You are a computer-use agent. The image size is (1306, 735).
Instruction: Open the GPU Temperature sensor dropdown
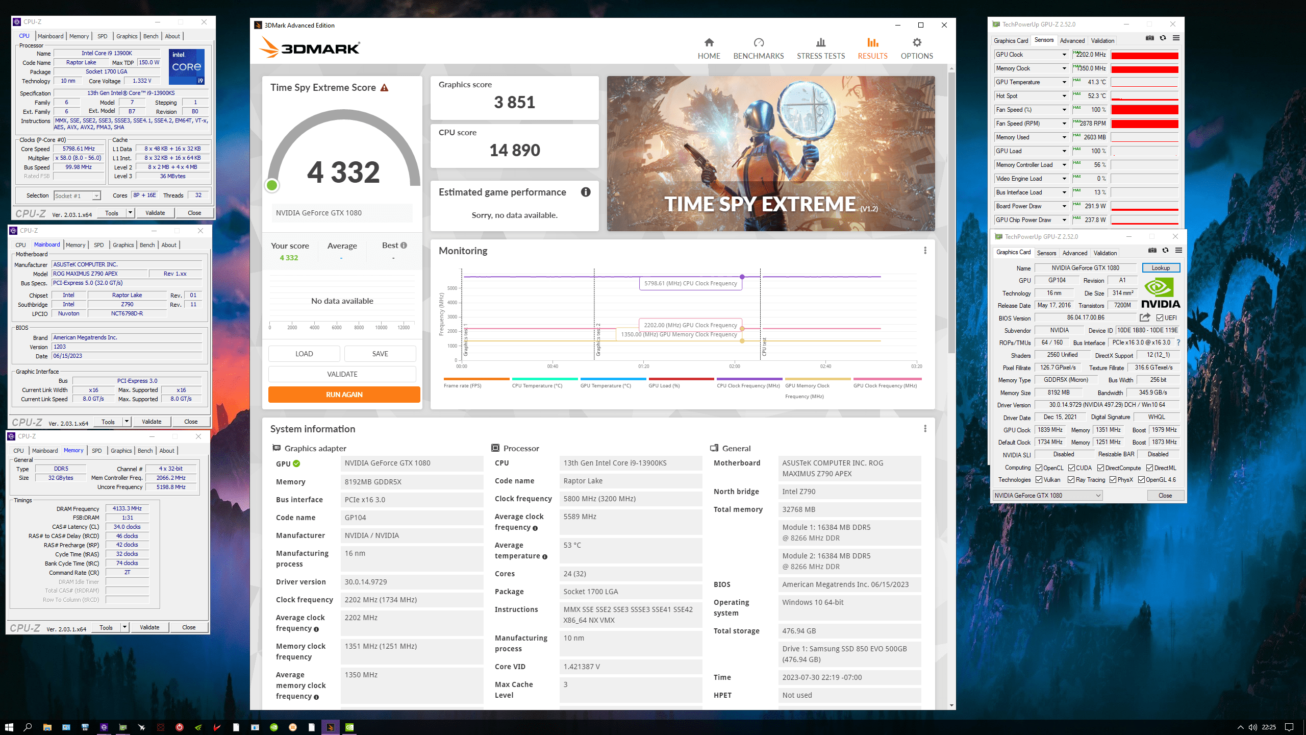(x=1064, y=82)
